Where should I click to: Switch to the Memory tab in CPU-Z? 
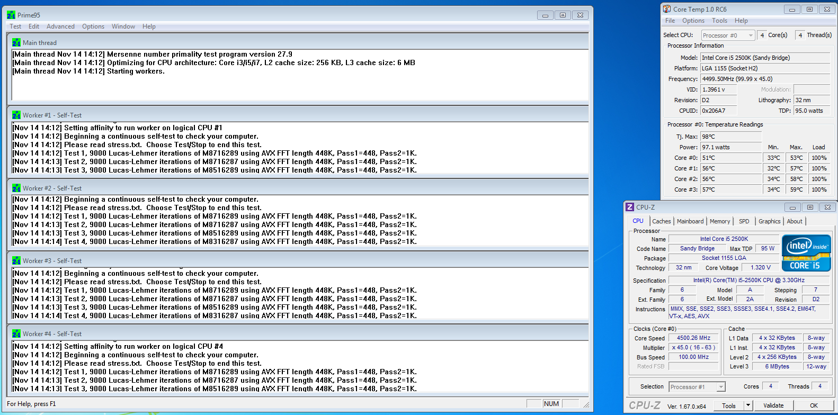click(720, 221)
